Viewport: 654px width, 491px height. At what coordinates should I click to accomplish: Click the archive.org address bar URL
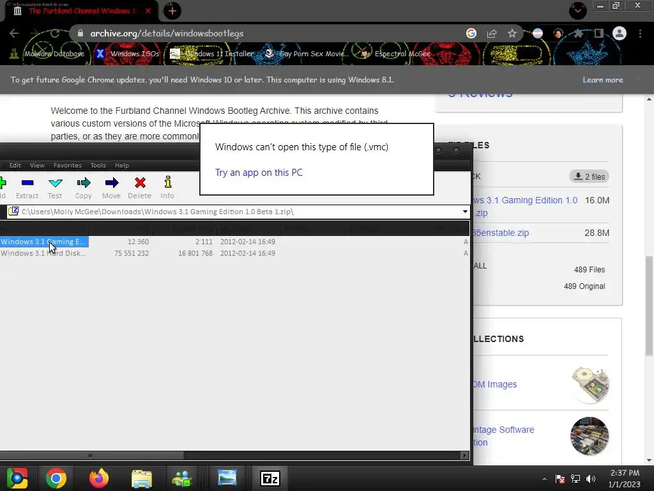tap(167, 33)
